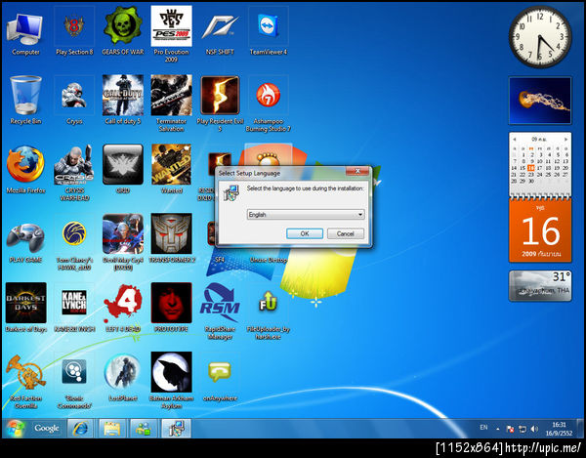Launch onAnywhere chat icon

click(x=220, y=377)
